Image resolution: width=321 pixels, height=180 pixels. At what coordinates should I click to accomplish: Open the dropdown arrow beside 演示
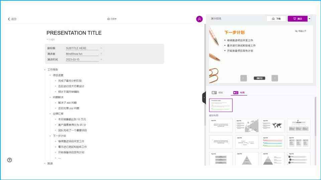pyautogui.click(x=310, y=19)
